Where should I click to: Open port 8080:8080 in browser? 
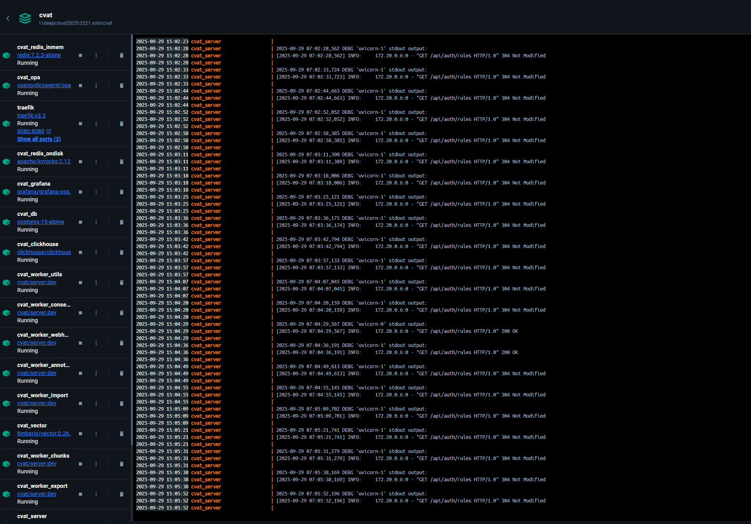coord(34,131)
